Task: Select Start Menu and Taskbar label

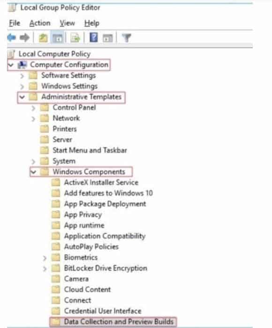Action: 90,150
